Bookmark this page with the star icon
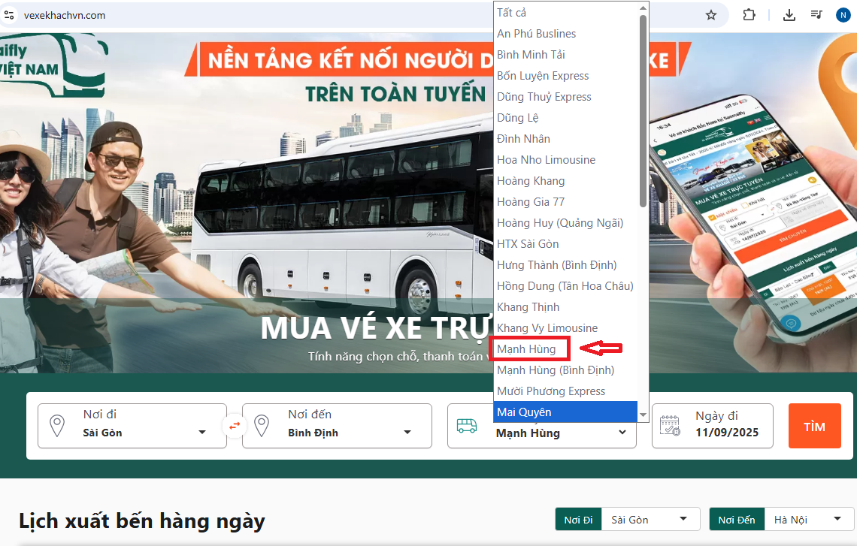Screen dimensions: 857x546 710,15
